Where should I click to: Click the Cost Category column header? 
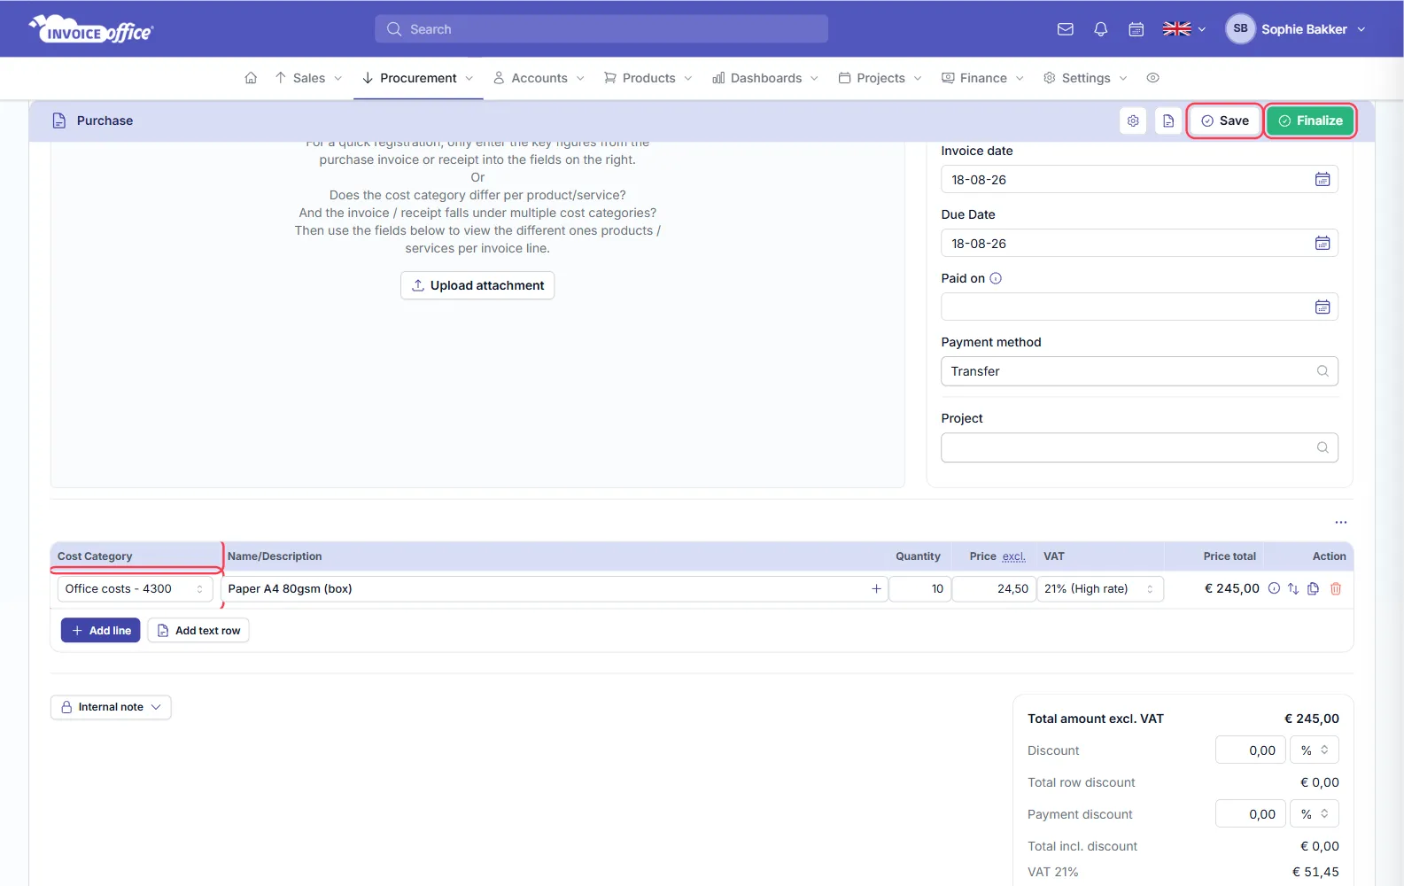coord(95,556)
